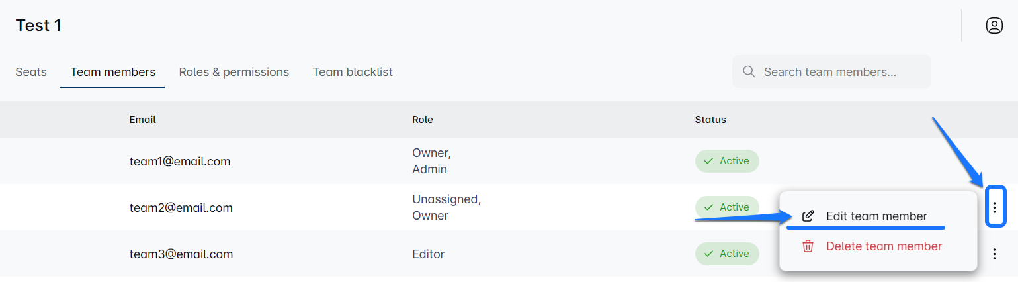Image resolution: width=1018 pixels, height=282 pixels.
Task: Click the magnifier icon in search box
Action: coord(749,71)
